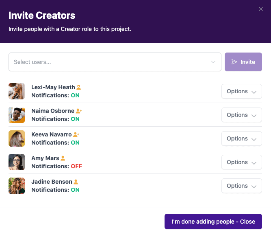271x235 pixels.
Task: Open Options dropdown for Amy Mars
Action: [x=242, y=162]
